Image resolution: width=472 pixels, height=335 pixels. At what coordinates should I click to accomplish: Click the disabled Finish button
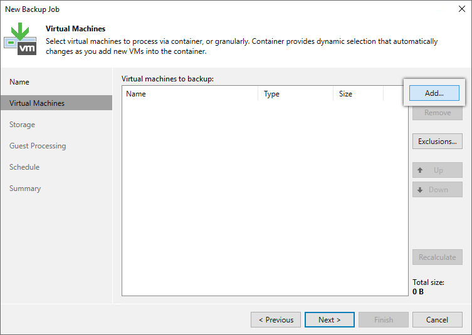[x=384, y=320]
